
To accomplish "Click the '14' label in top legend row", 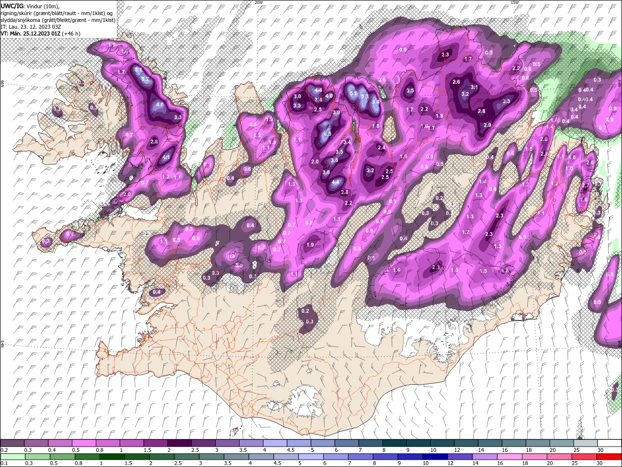I will pos(481,449).
